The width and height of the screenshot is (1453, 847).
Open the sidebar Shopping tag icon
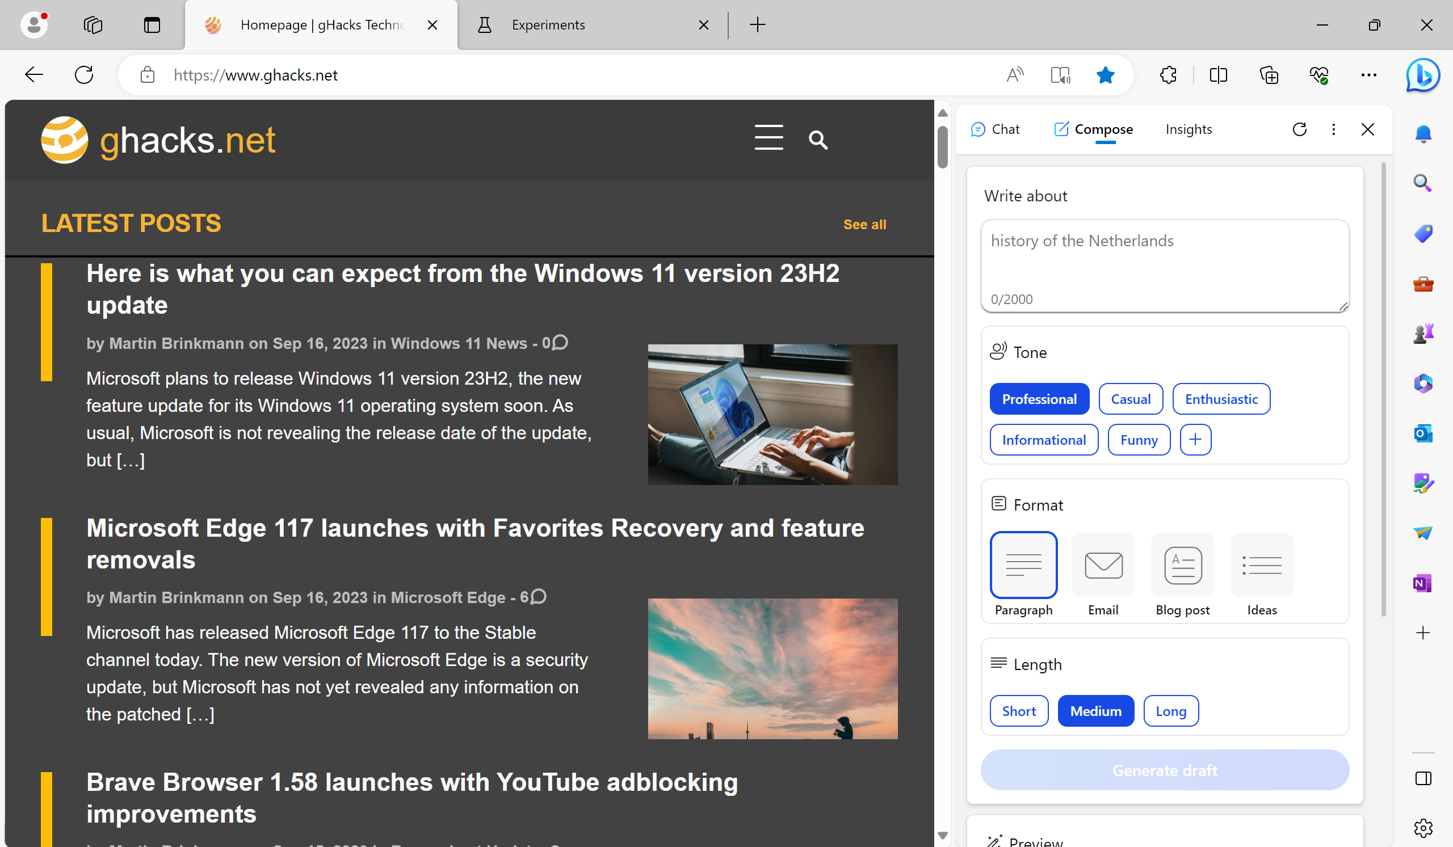pyautogui.click(x=1422, y=234)
